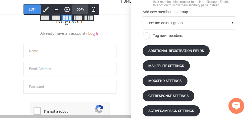Expand Moosend Settings section

[165, 81]
